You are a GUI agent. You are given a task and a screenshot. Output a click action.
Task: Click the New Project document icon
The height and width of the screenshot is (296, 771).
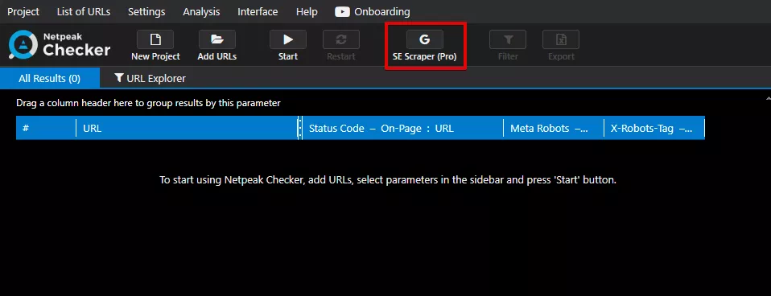tap(155, 39)
